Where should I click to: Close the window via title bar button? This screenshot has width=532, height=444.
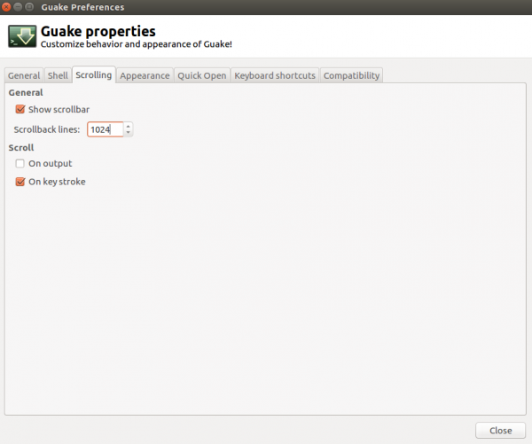coord(8,7)
